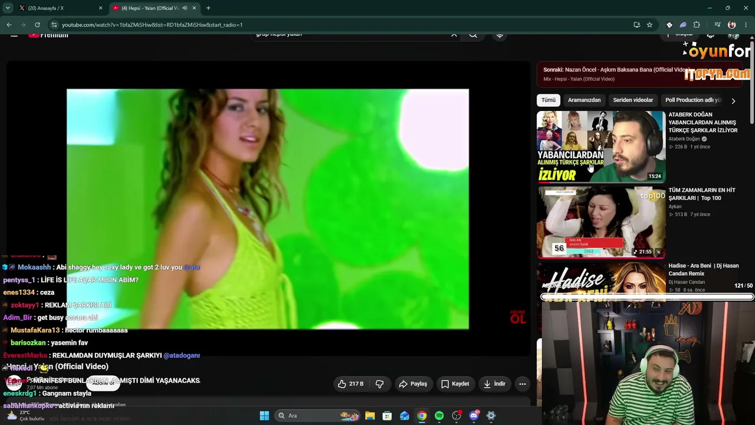Go back to the previous page
The height and width of the screenshot is (425, 755).
pyautogui.click(x=9, y=25)
